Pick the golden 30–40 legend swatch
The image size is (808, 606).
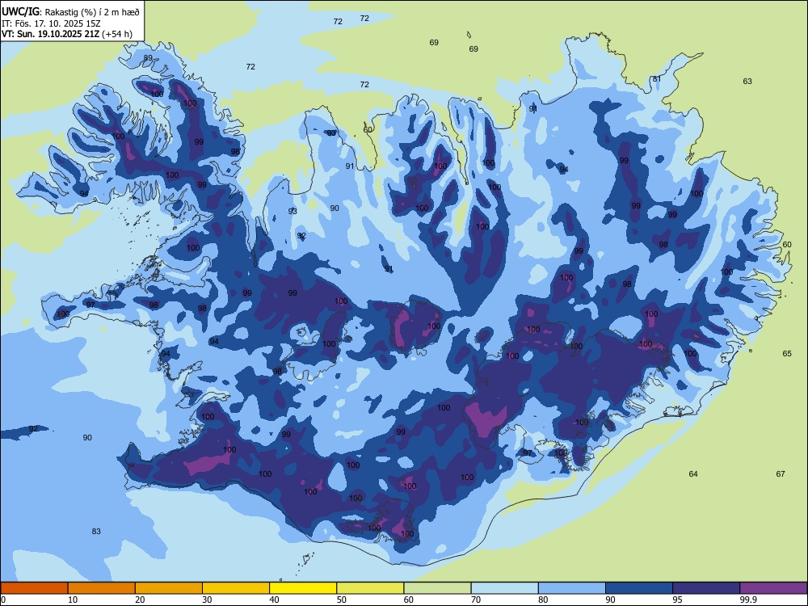point(236,588)
